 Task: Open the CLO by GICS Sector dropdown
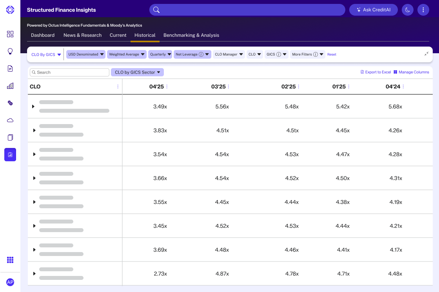(137, 72)
